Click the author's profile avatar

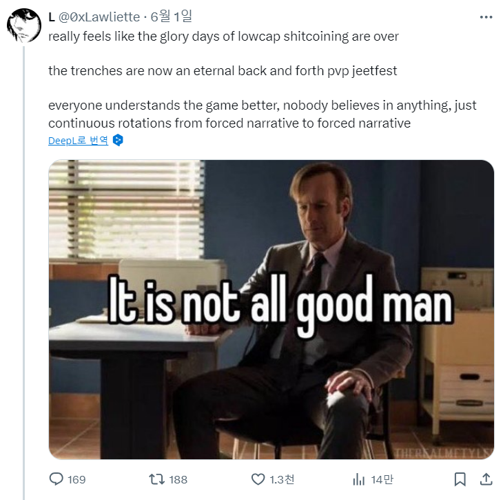click(24, 28)
